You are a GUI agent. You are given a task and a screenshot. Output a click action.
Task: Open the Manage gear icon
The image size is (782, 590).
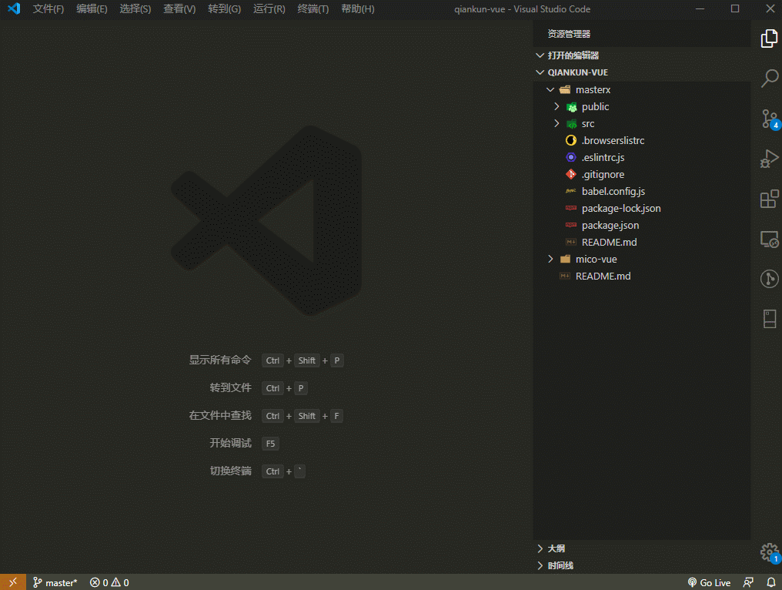point(769,552)
